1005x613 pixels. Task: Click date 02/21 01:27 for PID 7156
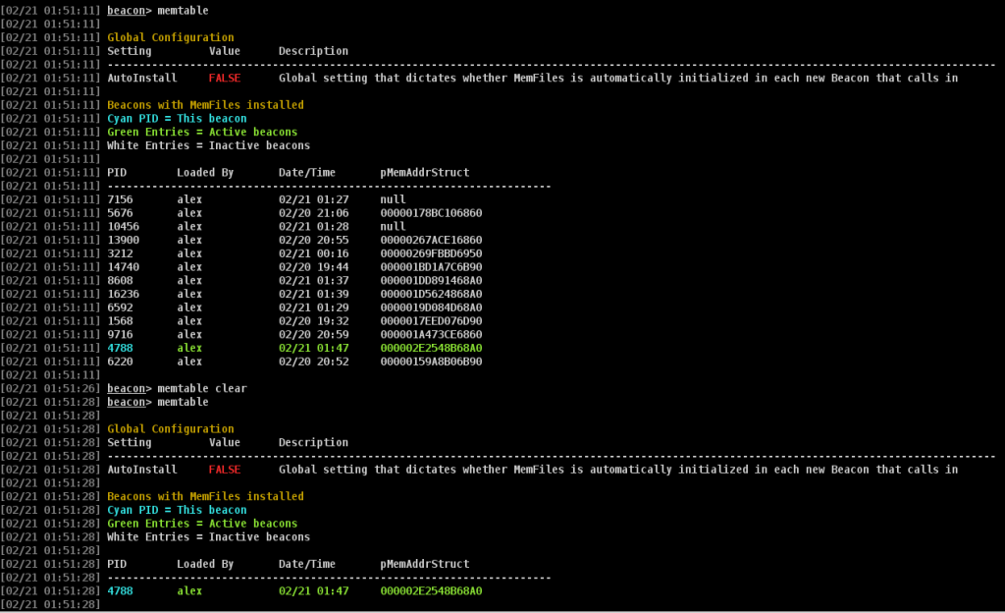point(313,199)
